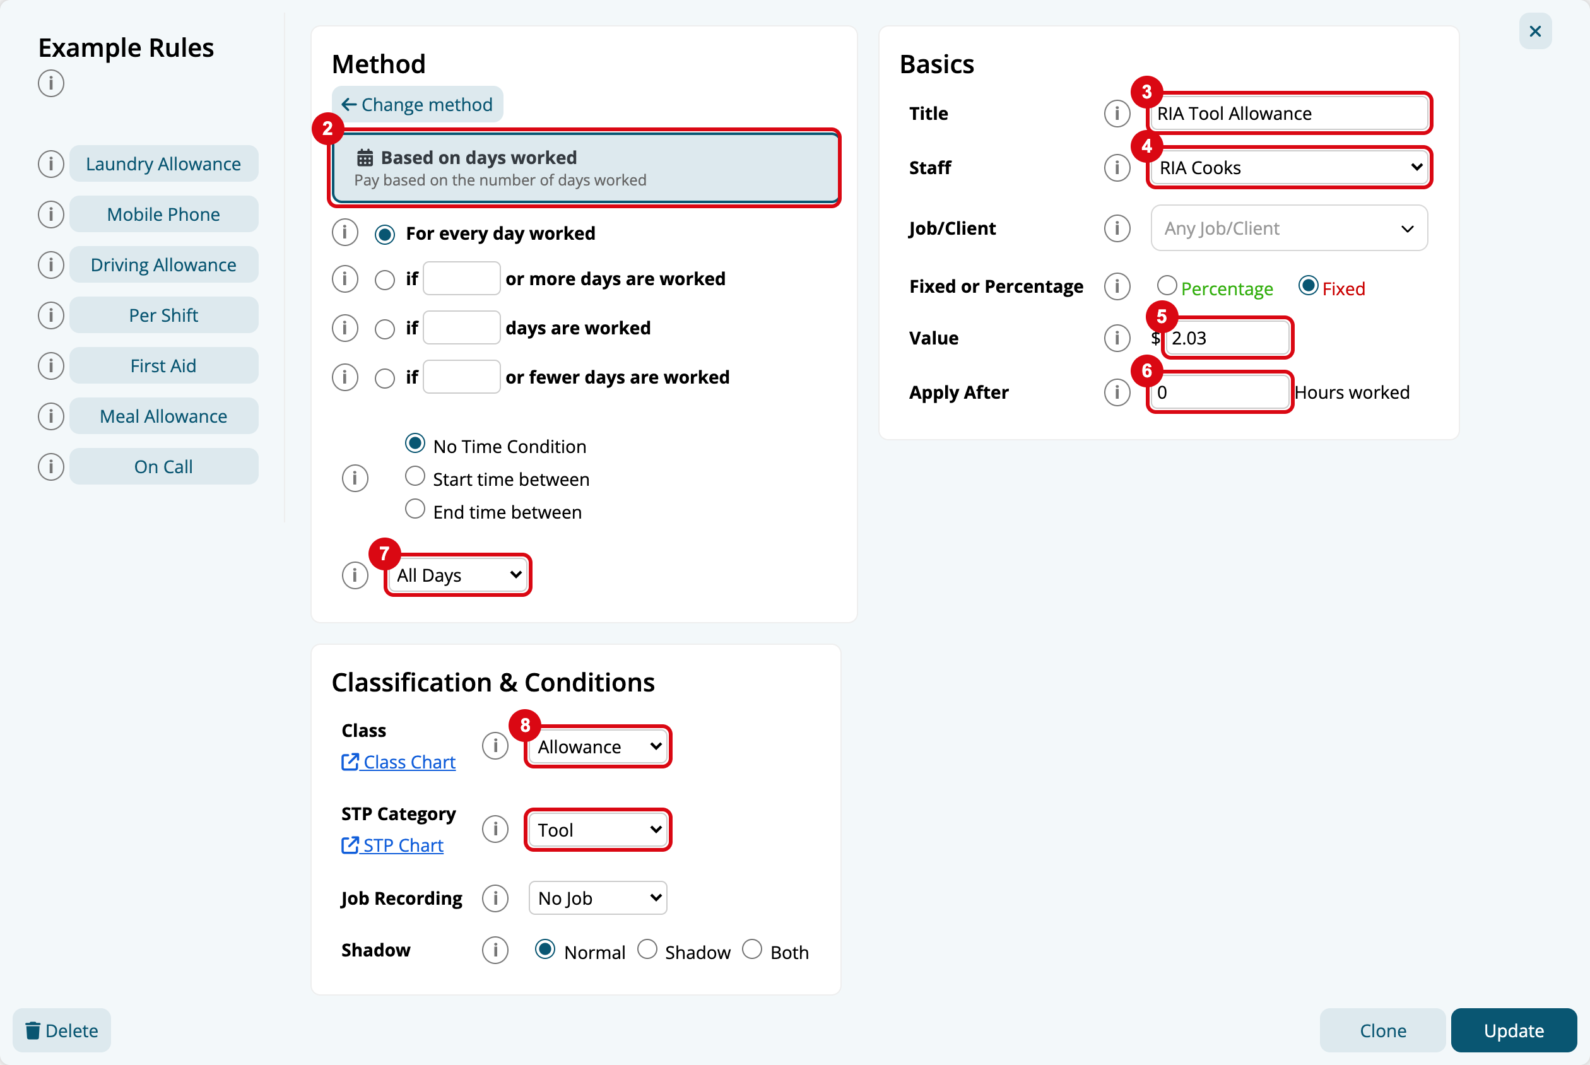
Task: Choose 'or fewer days are worked' radio
Action: pos(385,379)
